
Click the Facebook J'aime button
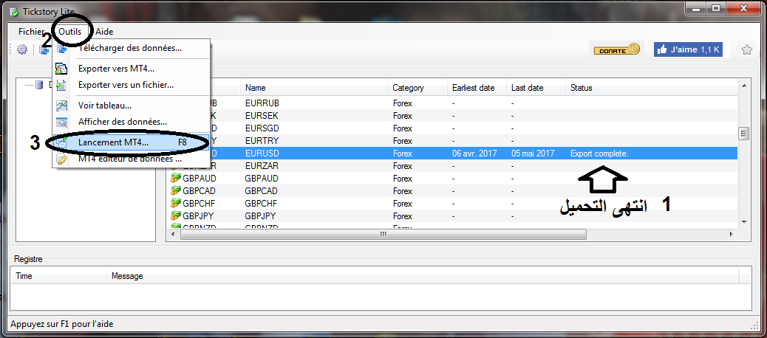coord(688,49)
